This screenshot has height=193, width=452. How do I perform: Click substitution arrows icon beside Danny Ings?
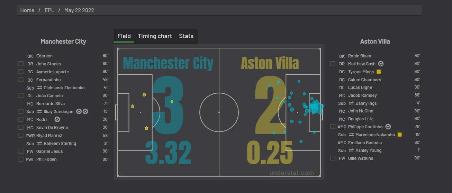coord(351,103)
